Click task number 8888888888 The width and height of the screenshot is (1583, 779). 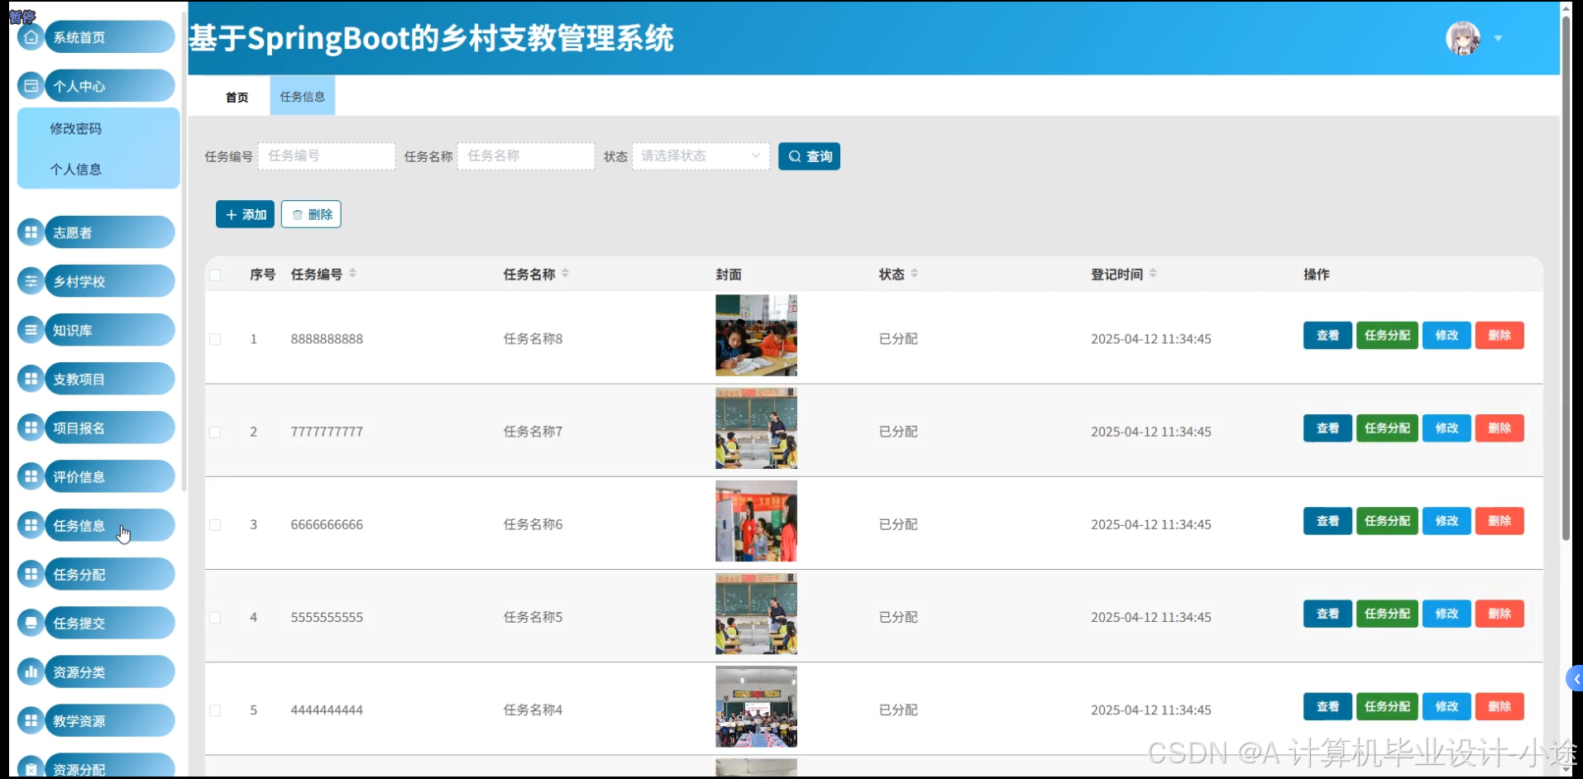click(327, 339)
